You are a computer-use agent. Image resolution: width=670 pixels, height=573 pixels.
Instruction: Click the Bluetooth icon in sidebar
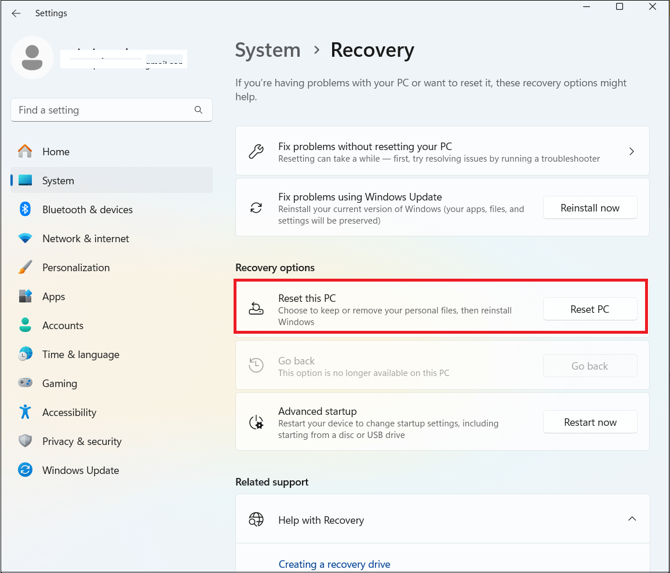coord(25,209)
